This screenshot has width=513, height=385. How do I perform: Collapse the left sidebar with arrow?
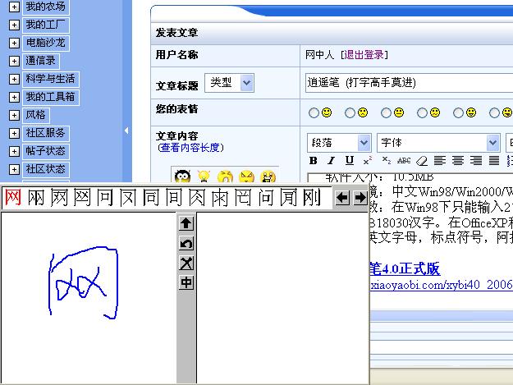[x=126, y=131]
